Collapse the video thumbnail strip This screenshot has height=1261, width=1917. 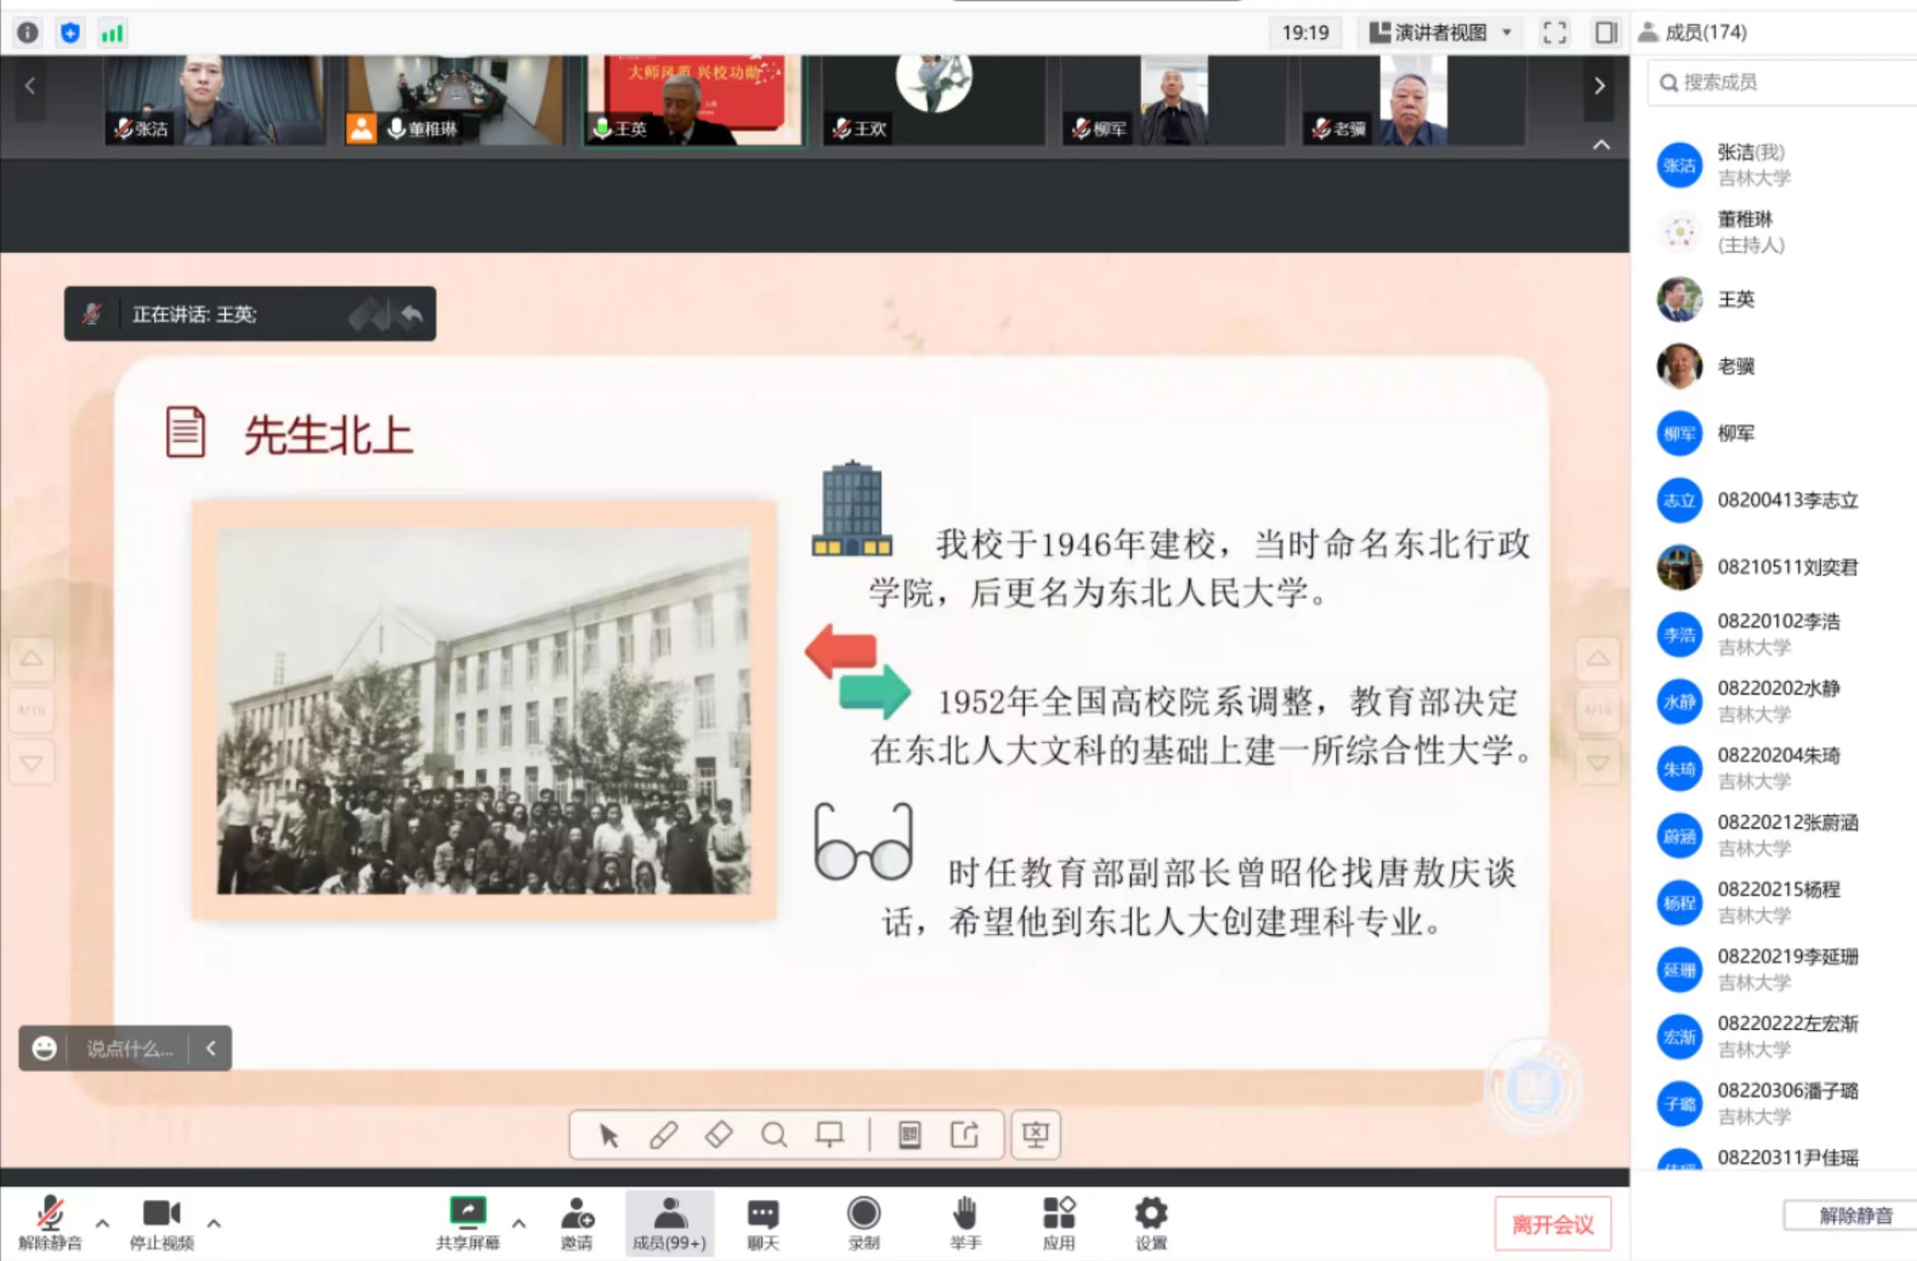pos(1601,145)
